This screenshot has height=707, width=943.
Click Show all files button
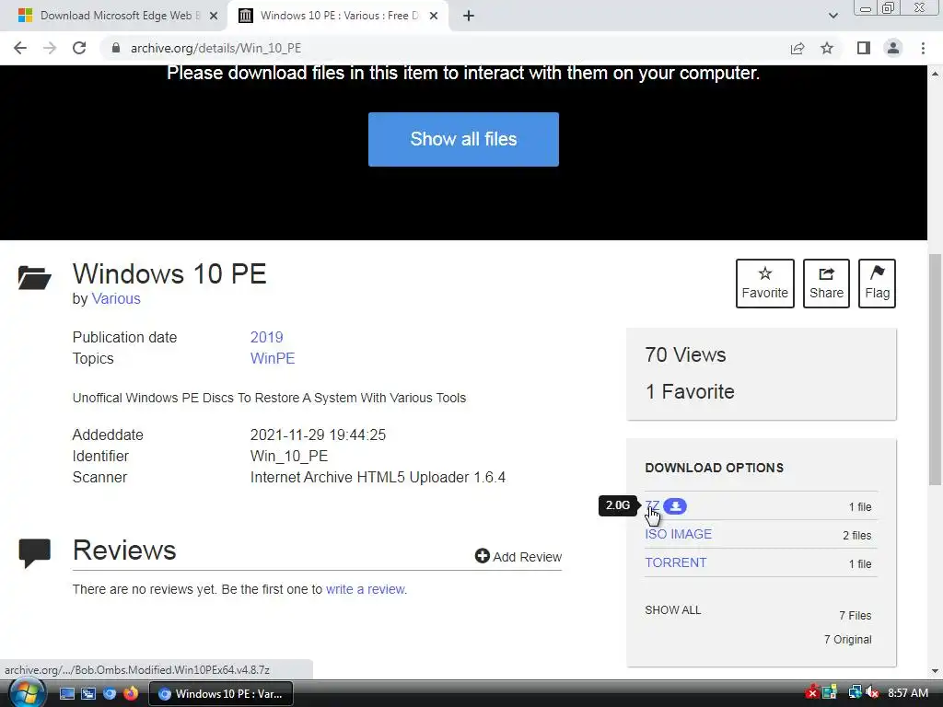(463, 139)
